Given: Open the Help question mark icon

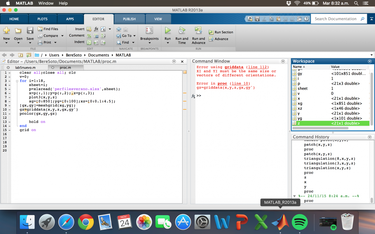Looking at the screenshot, I should [306, 19].
